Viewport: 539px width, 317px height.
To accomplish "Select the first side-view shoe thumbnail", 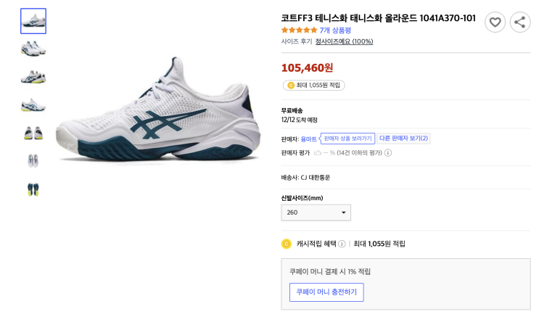I will 33,21.
